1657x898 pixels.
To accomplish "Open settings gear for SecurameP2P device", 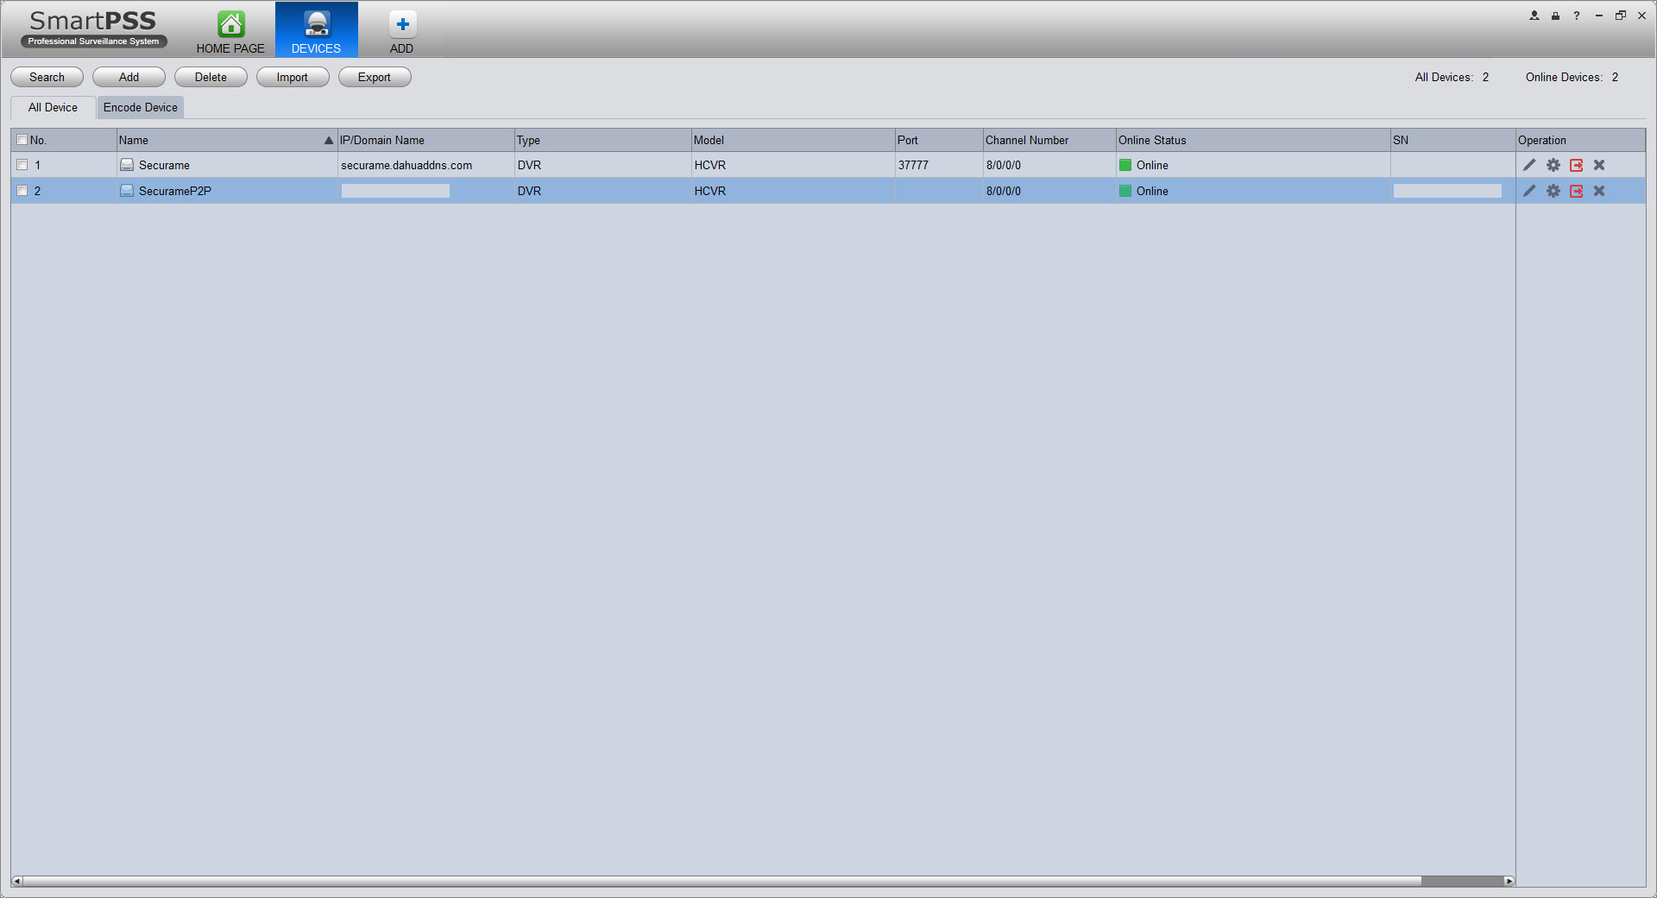I will click(x=1553, y=191).
